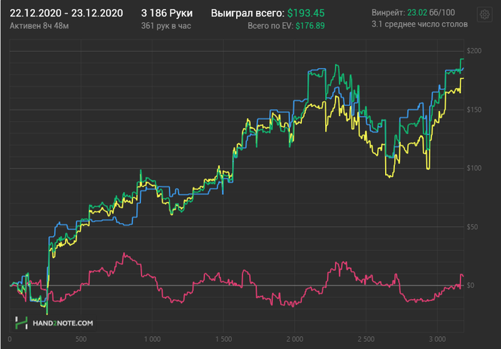This screenshot has width=501, height=349.
Task: Click the 0 x-axis label
Action: (9, 339)
